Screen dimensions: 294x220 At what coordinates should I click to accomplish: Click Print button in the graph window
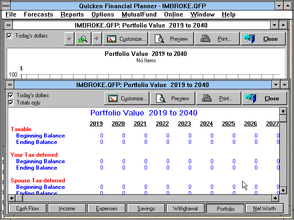[x=217, y=39]
